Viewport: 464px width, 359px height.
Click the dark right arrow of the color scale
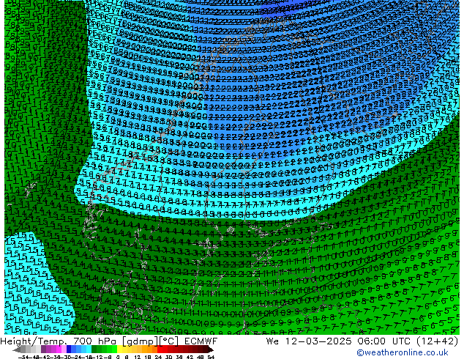point(210,349)
